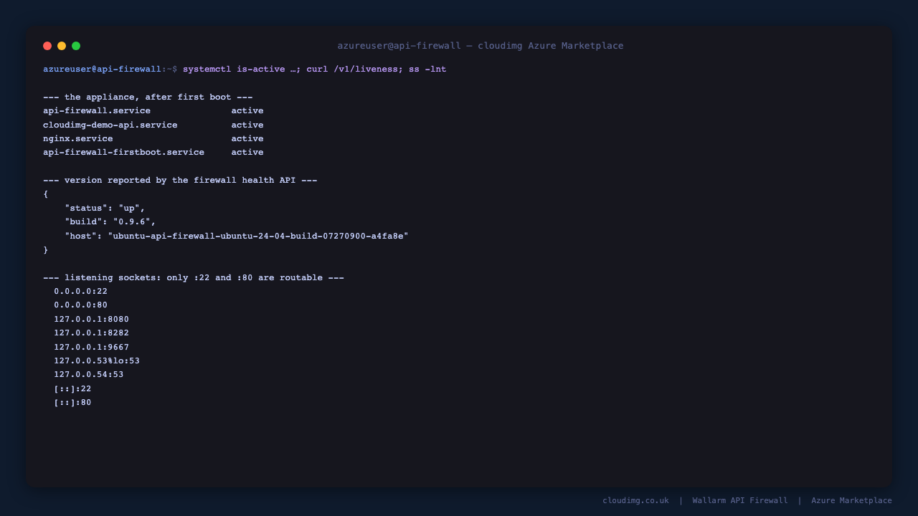Click the yellow minimize window dot
918x516 pixels.
[62, 46]
